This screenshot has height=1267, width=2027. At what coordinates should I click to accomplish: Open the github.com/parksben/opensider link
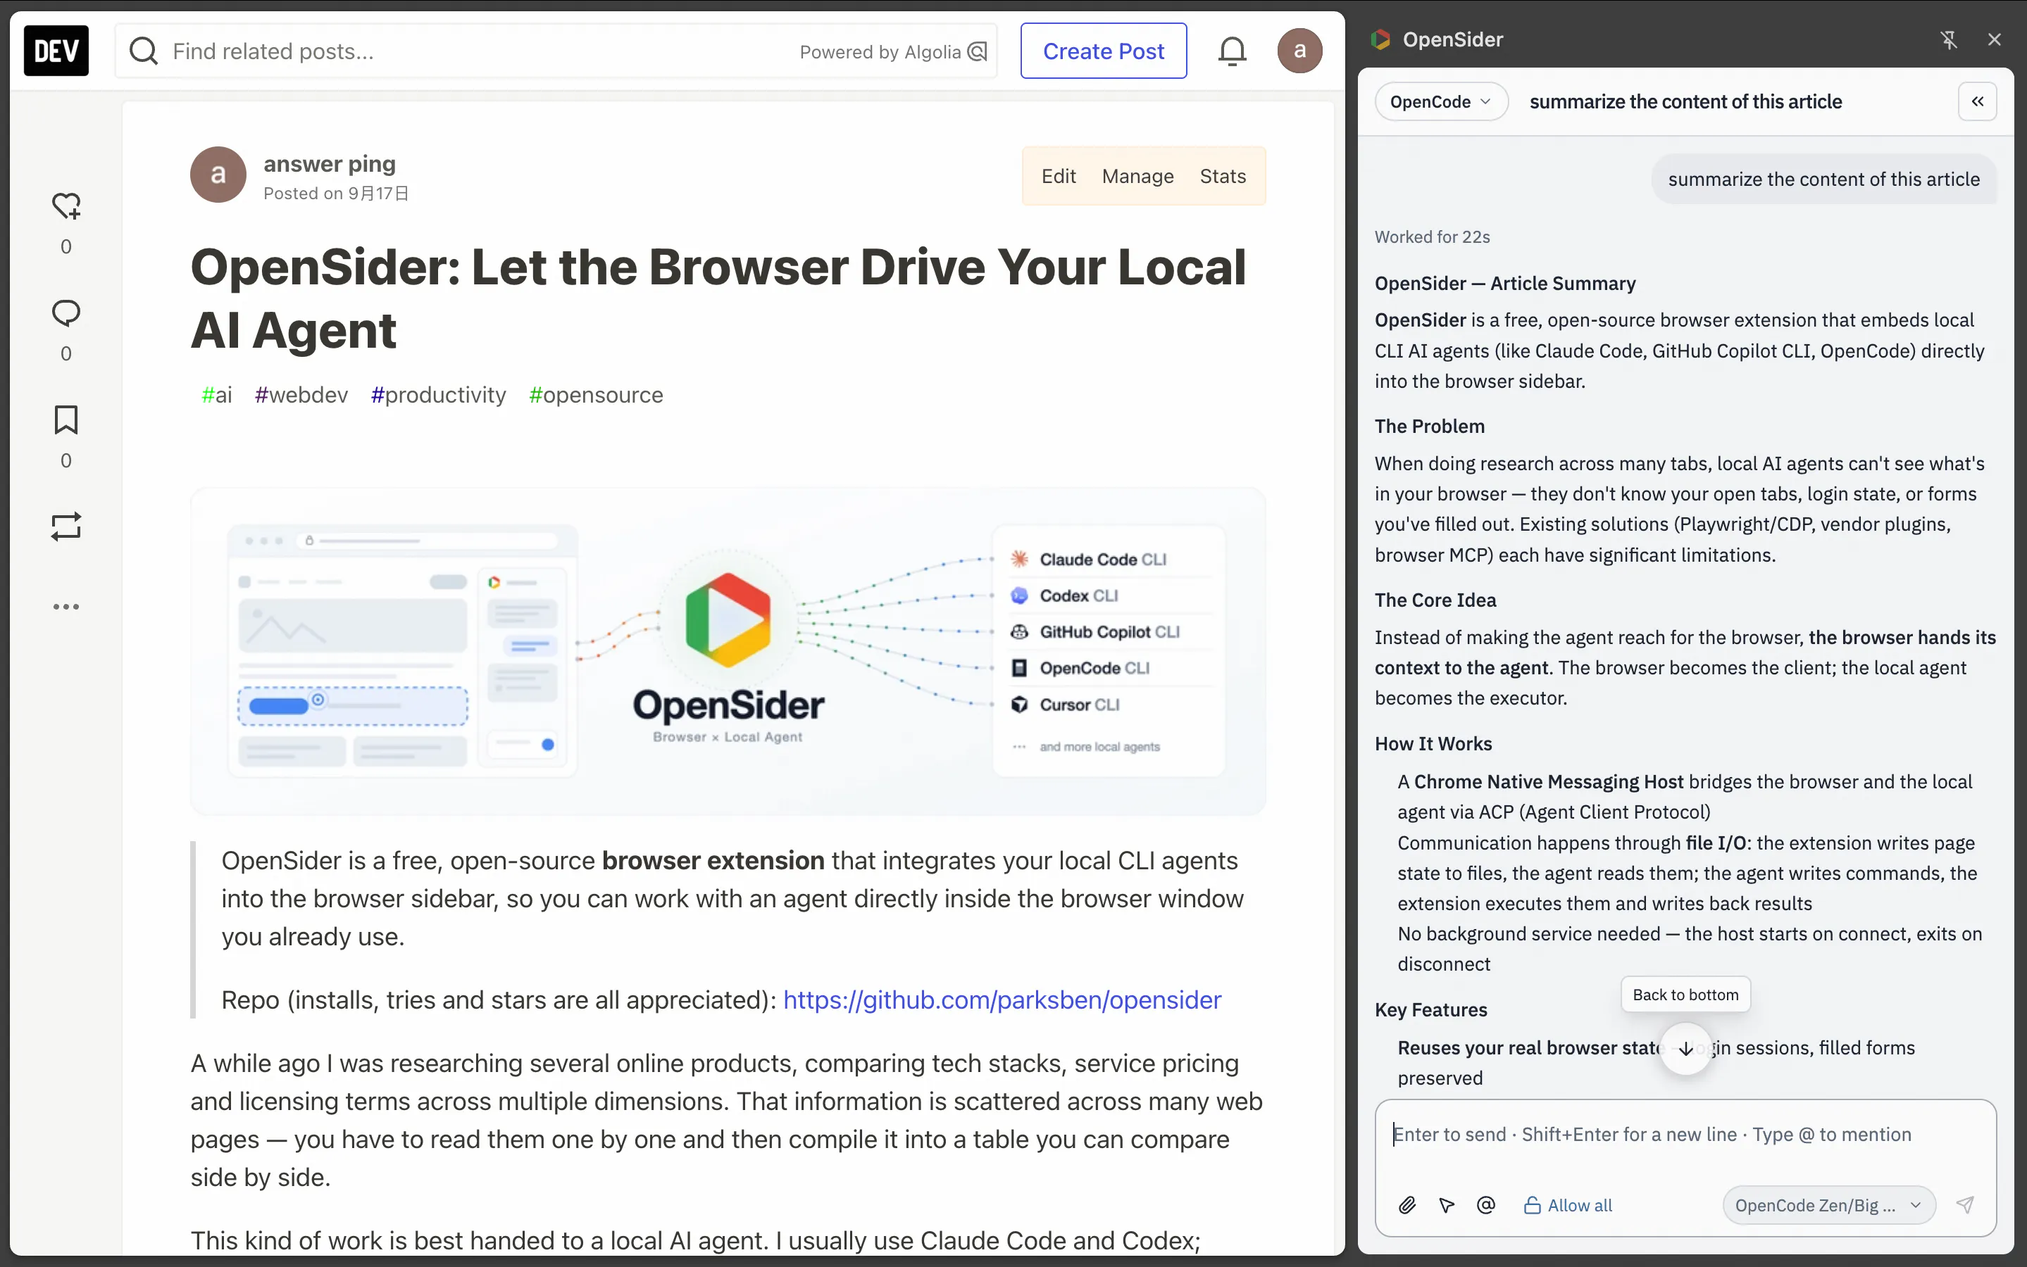(1002, 1000)
